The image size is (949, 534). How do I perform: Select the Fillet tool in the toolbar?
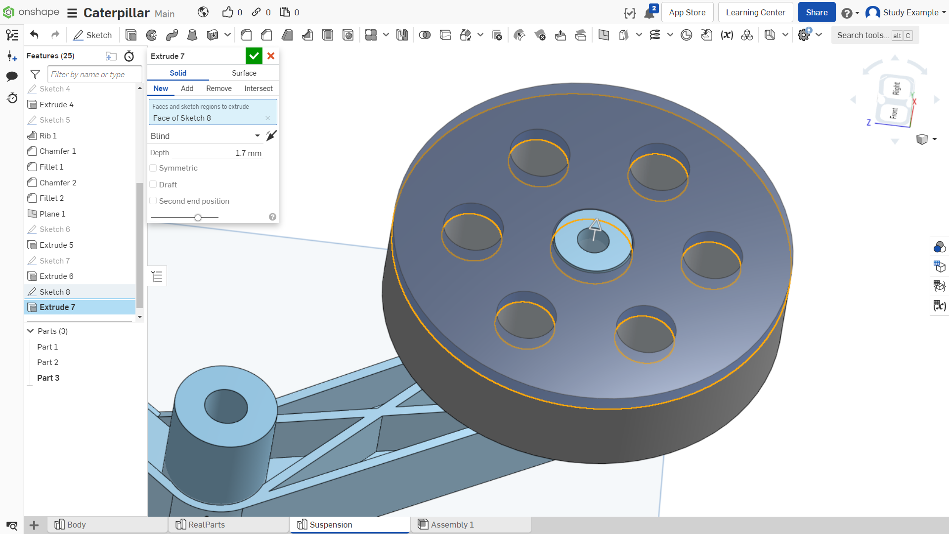[246, 35]
